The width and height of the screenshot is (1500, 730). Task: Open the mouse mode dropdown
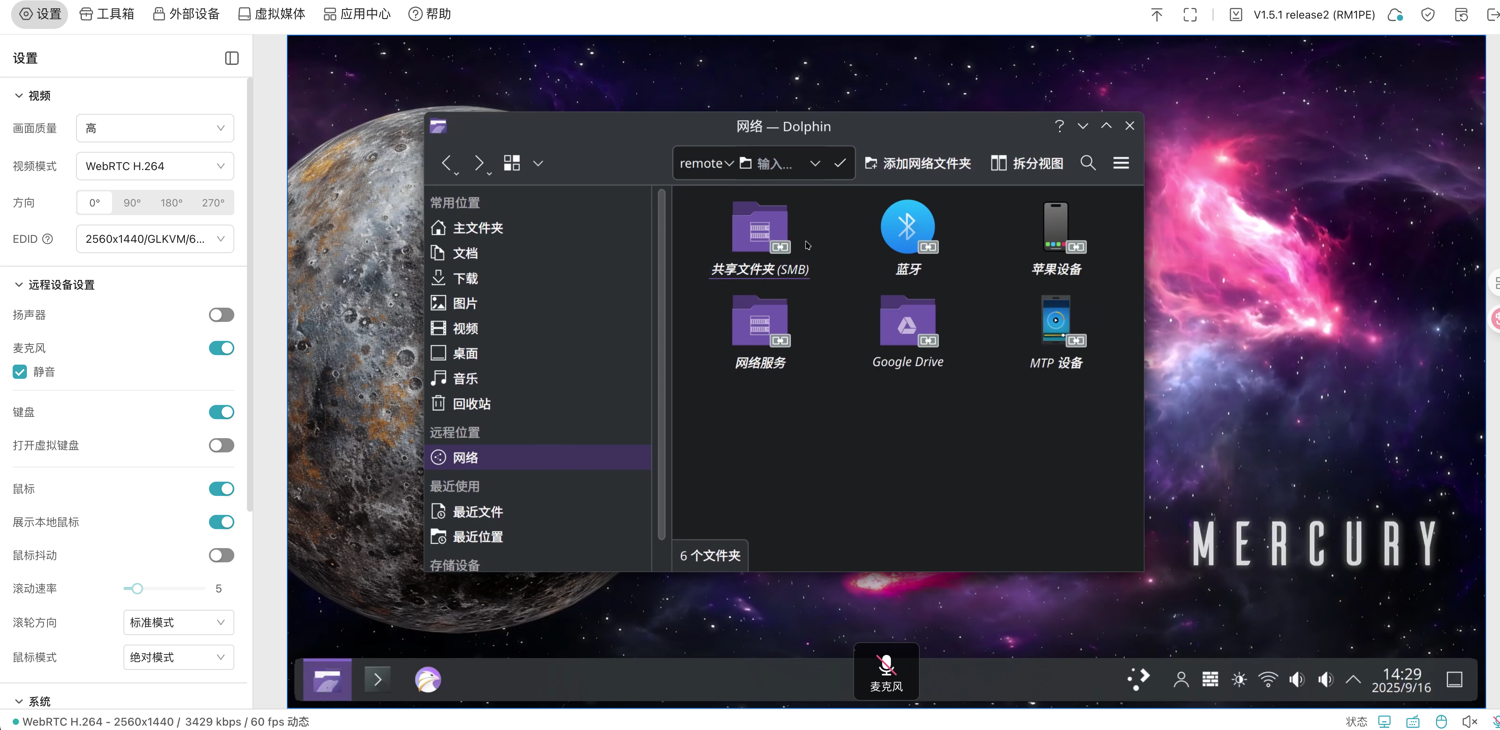tap(178, 657)
